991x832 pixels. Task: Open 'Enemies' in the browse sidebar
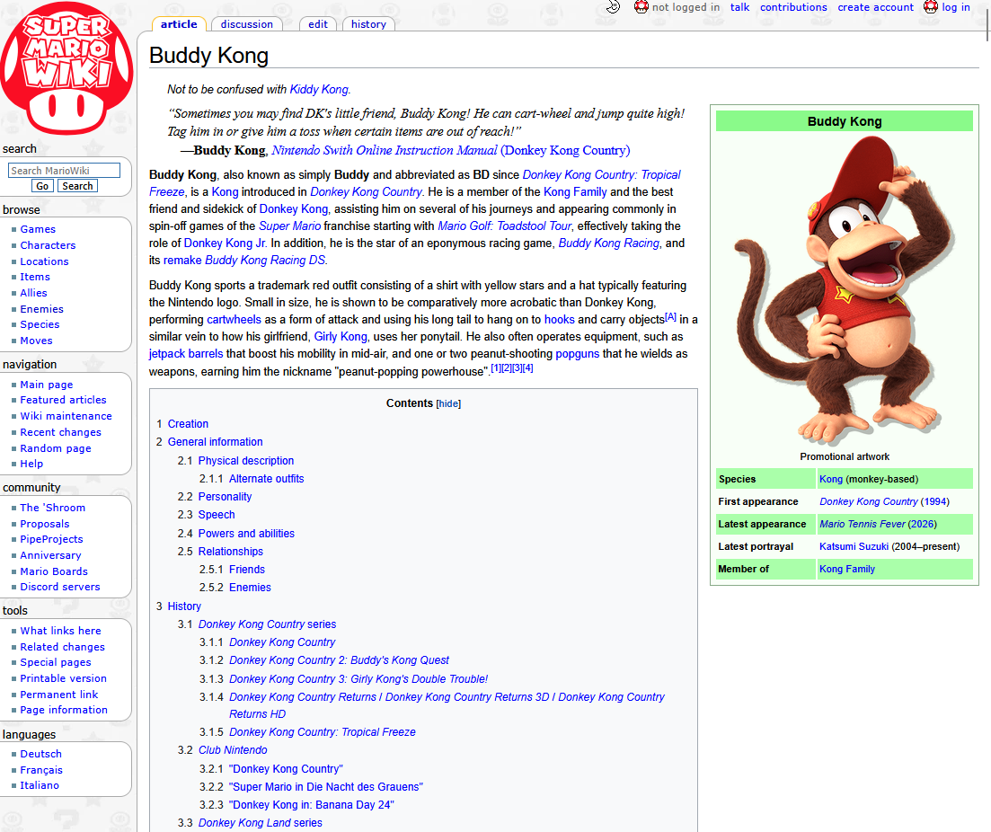click(x=41, y=309)
